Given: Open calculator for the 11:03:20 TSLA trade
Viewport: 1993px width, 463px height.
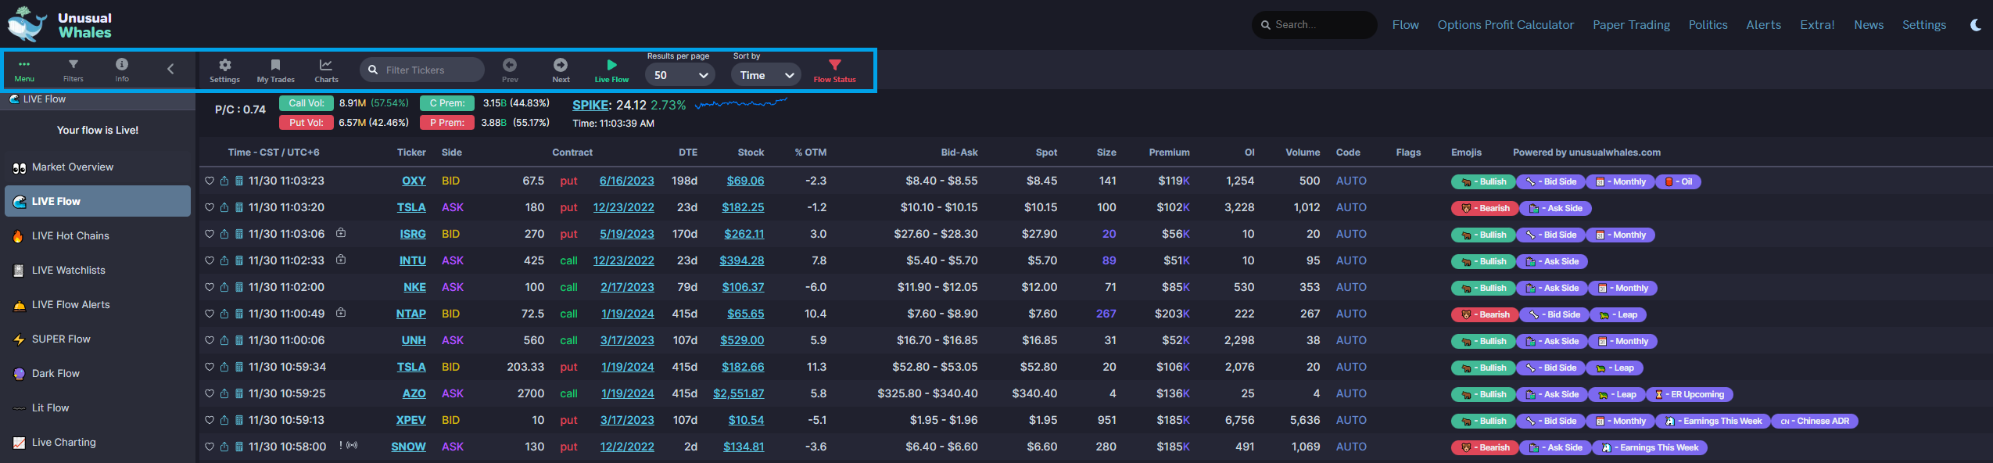Looking at the screenshot, I should point(239,207).
